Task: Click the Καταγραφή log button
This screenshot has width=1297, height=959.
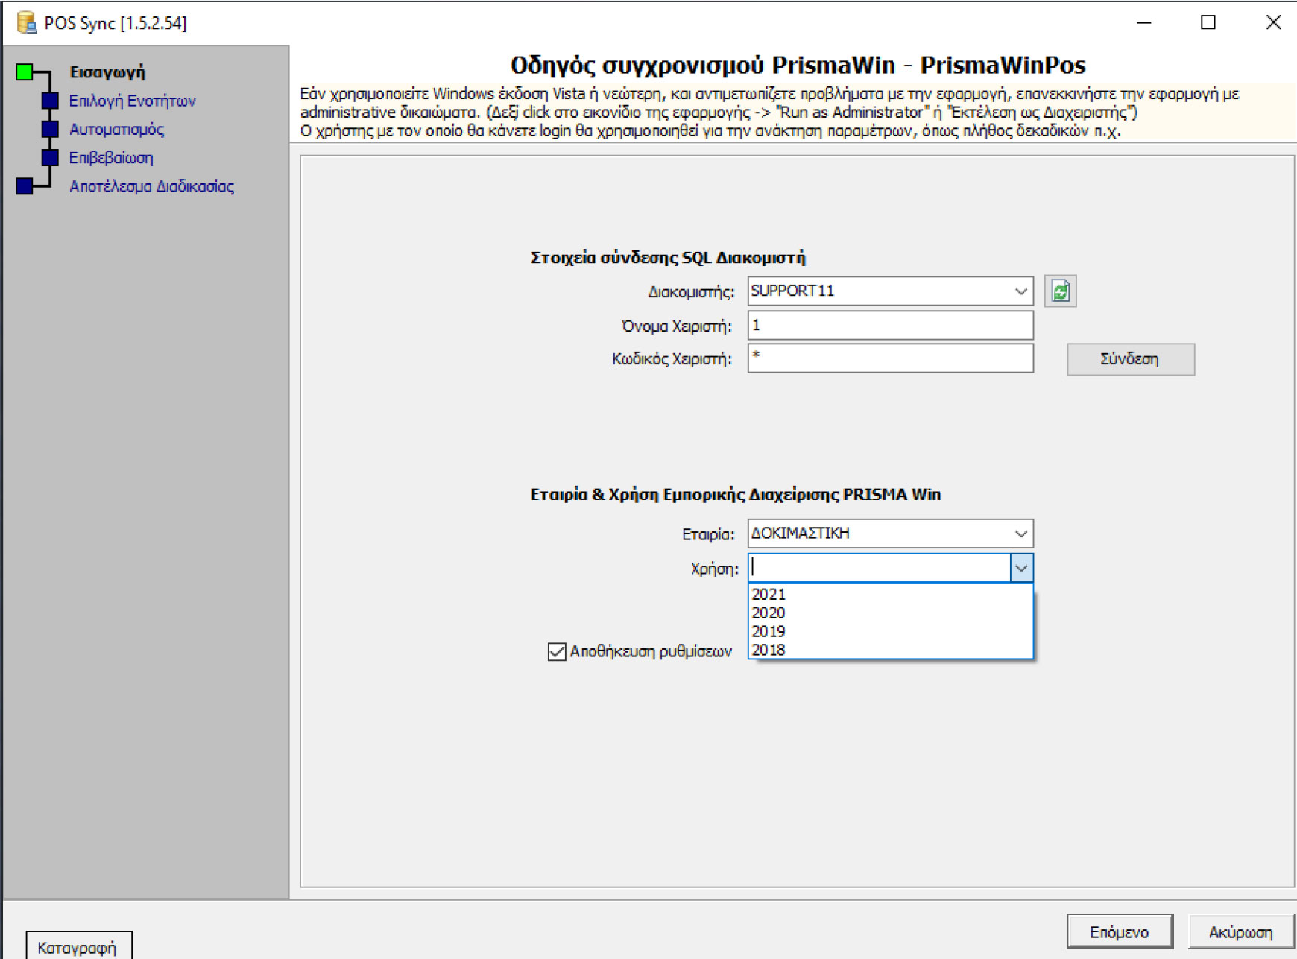Action: click(78, 947)
